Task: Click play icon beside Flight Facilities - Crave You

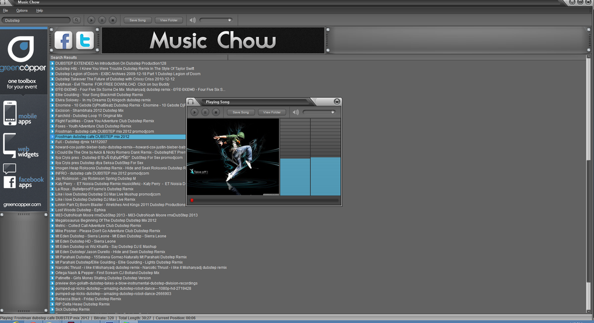Action: pyautogui.click(x=52, y=121)
